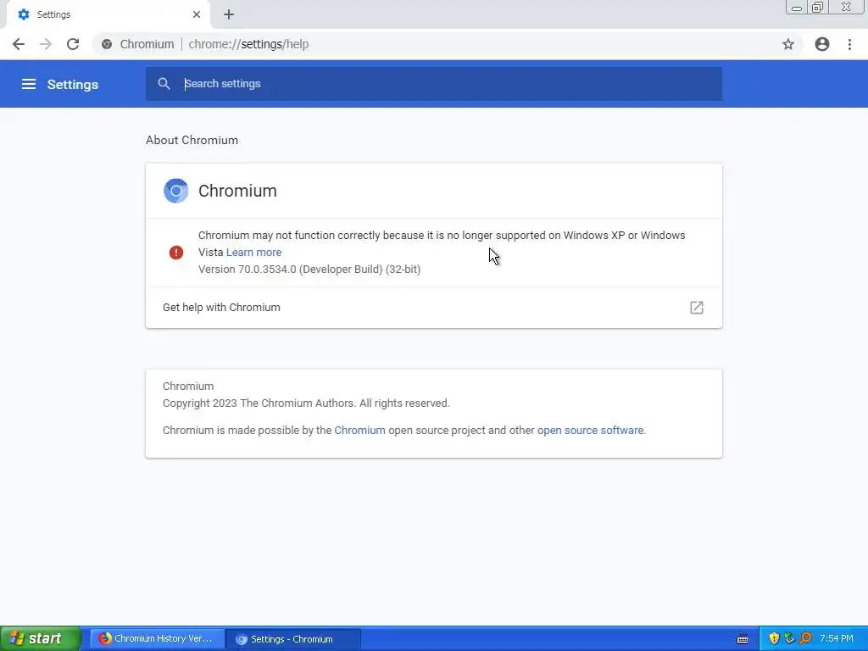Click the About Chromium heading
The image size is (868, 651).
(x=192, y=140)
